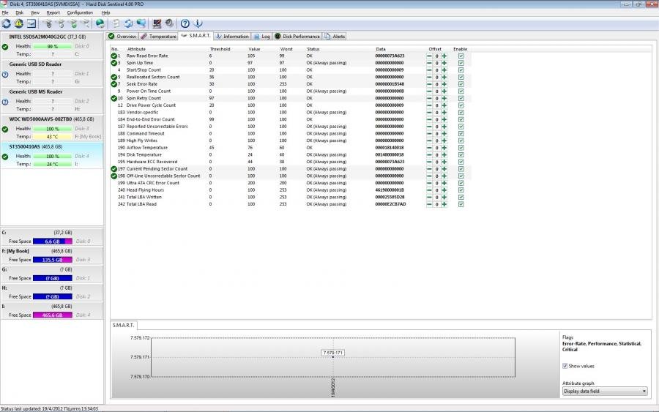Open the Report menu
The height and width of the screenshot is (412, 659).
click(x=53, y=12)
